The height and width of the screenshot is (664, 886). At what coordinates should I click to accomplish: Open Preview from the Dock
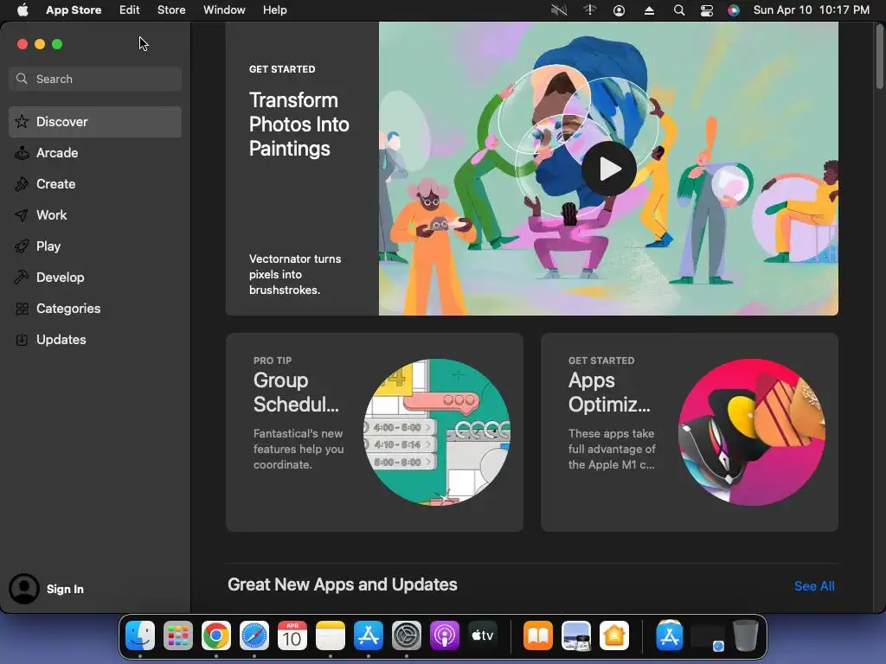pos(575,635)
